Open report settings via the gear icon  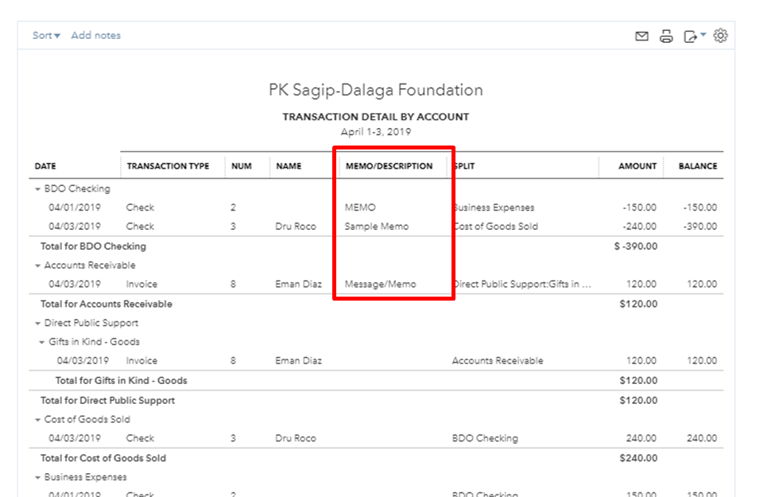721,35
